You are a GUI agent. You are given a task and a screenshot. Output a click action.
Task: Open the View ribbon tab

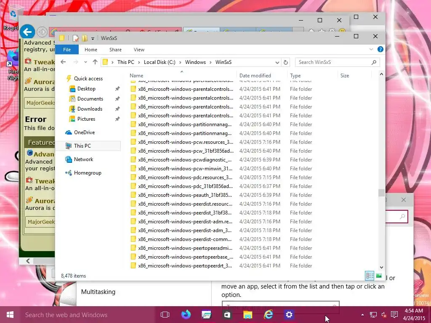[139, 50]
